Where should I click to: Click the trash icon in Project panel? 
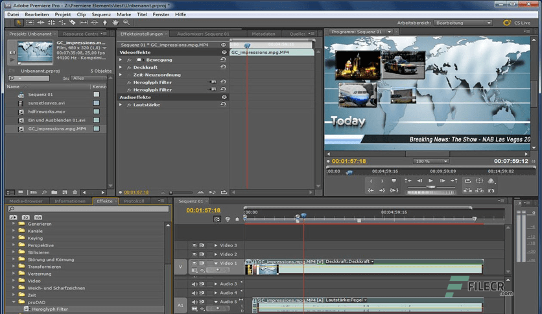click(75, 192)
